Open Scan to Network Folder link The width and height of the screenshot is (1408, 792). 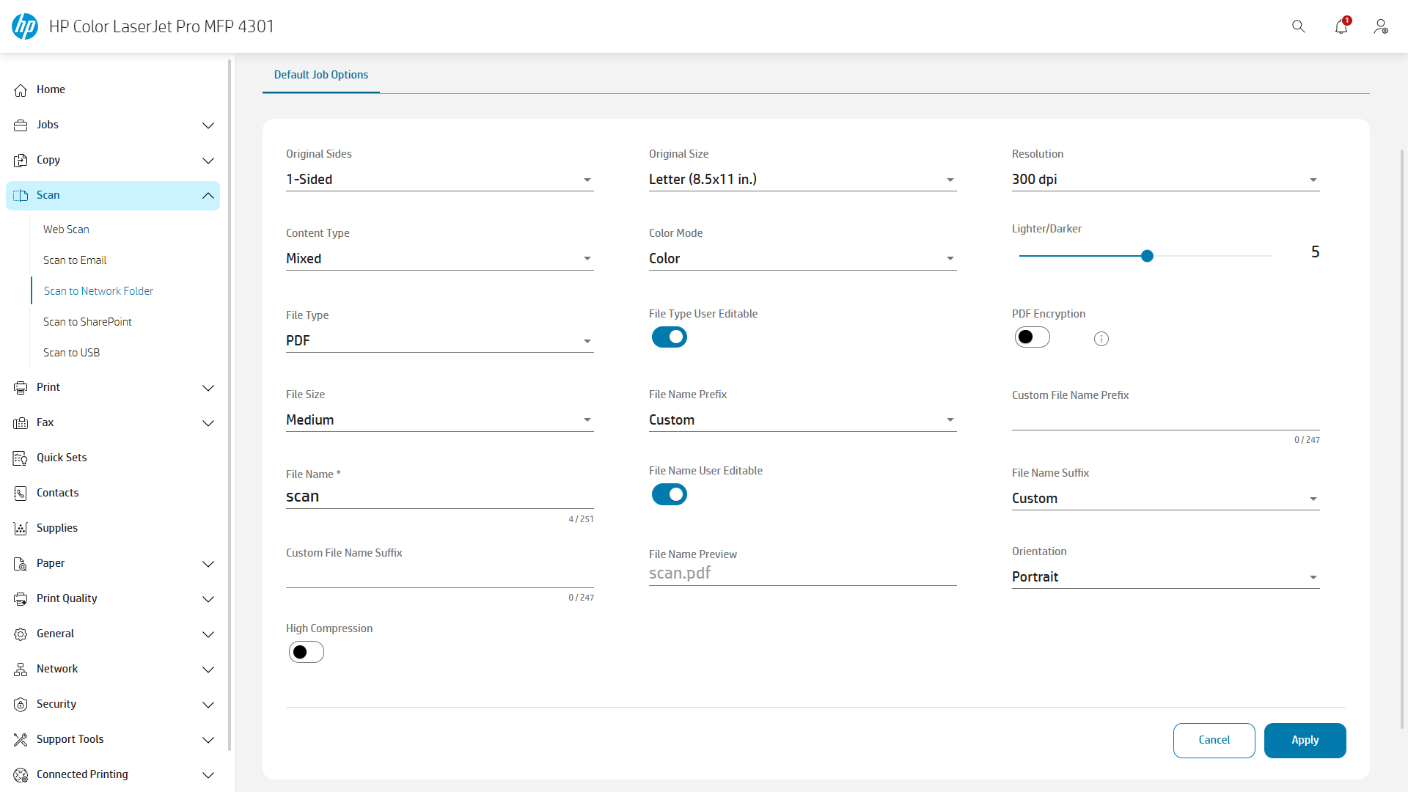coord(98,291)
